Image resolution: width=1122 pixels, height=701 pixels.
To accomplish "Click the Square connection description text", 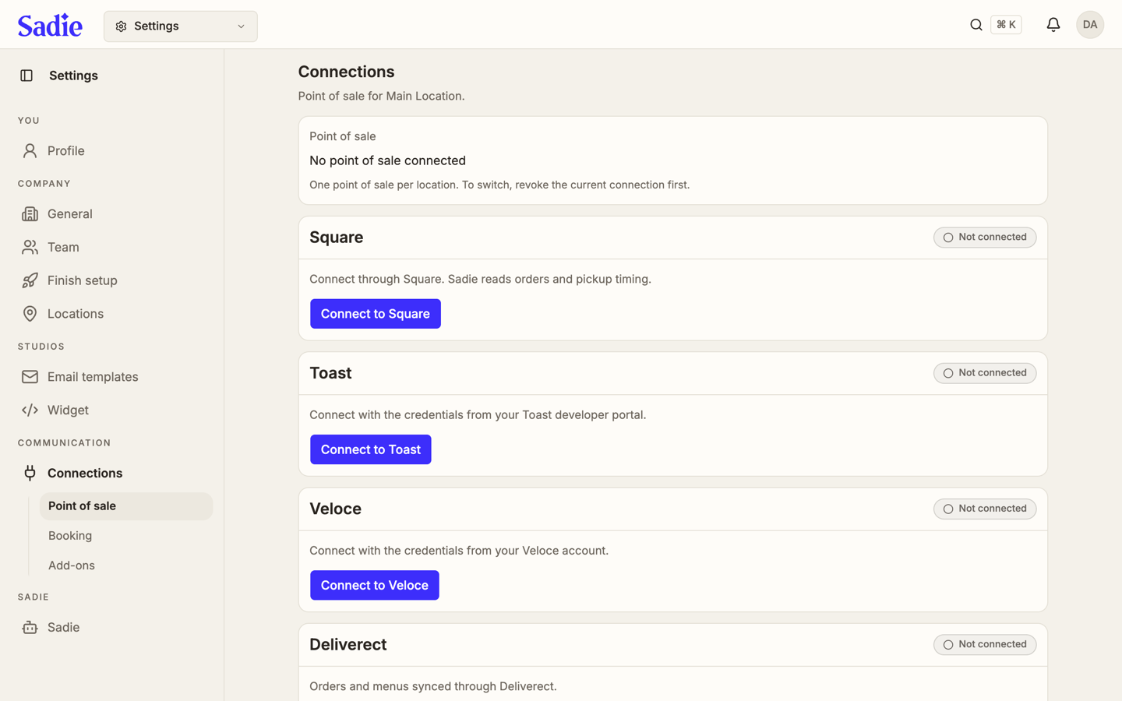I will [481, 279].
